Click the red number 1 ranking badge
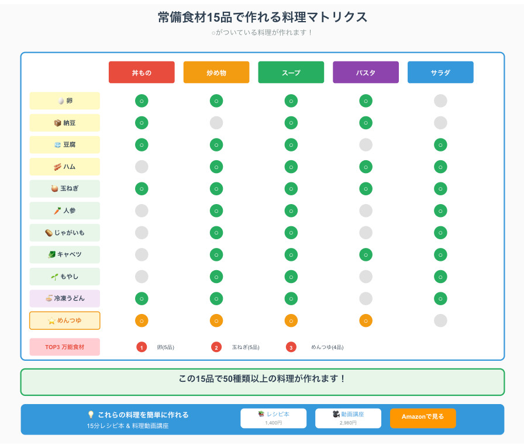Viewport: 524px width, 445px height. [142, 347]
